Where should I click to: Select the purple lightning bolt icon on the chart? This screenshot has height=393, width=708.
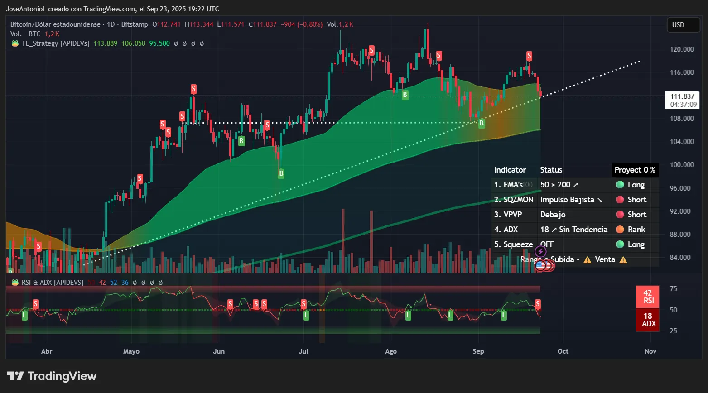tap(540, 250)
